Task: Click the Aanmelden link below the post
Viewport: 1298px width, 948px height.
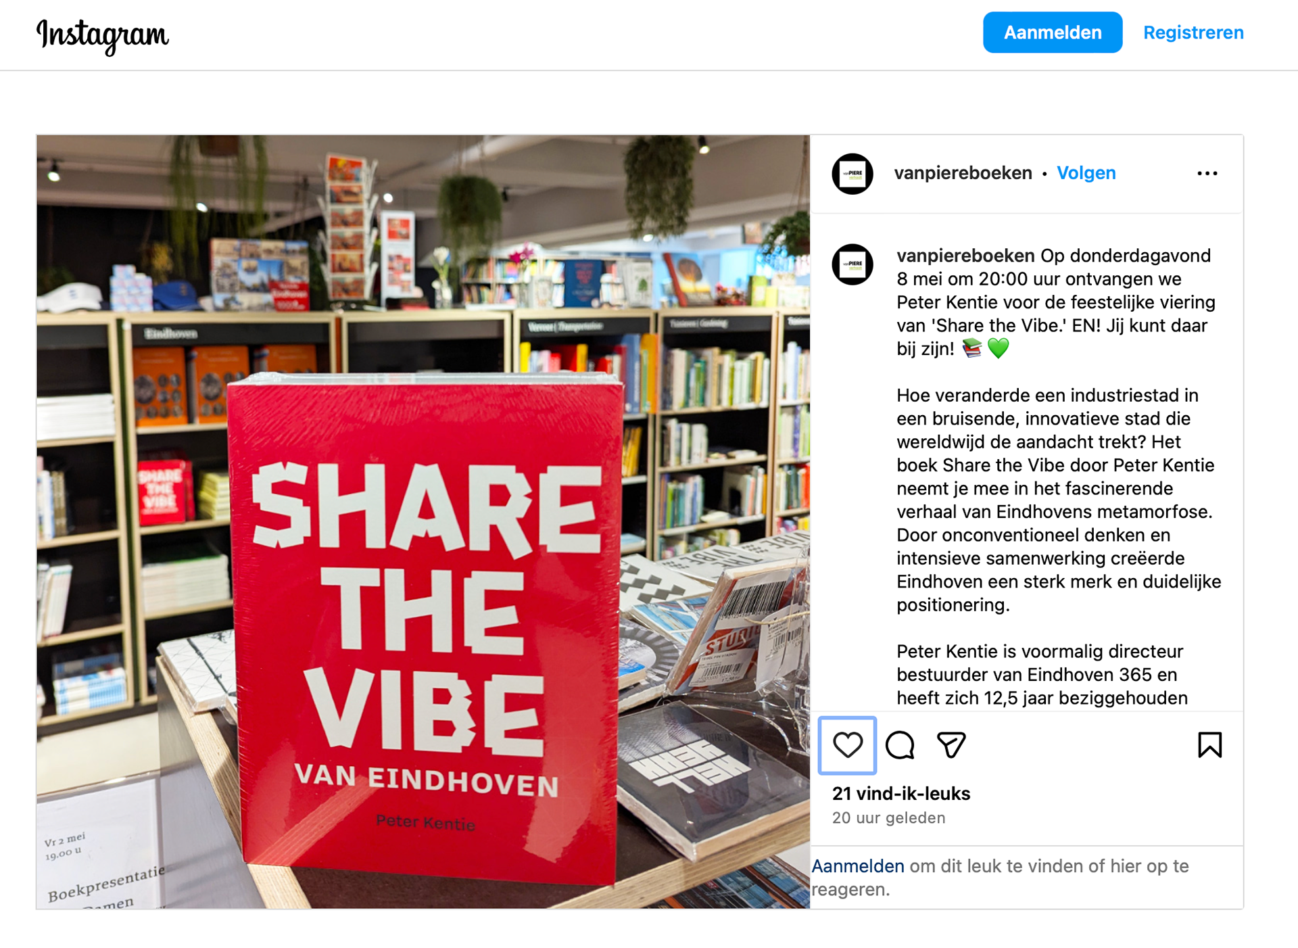Action: [x=858, y=866]
